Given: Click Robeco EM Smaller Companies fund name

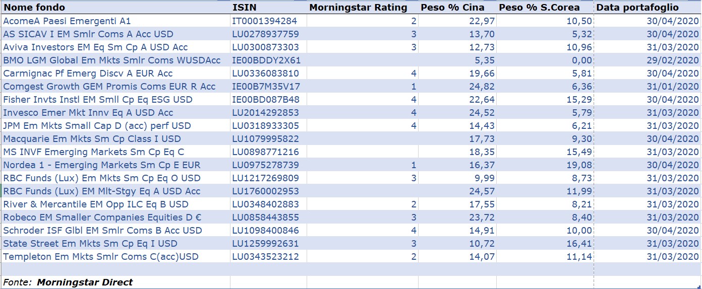Looking at the screenshot, I should (x=102, y=218).
